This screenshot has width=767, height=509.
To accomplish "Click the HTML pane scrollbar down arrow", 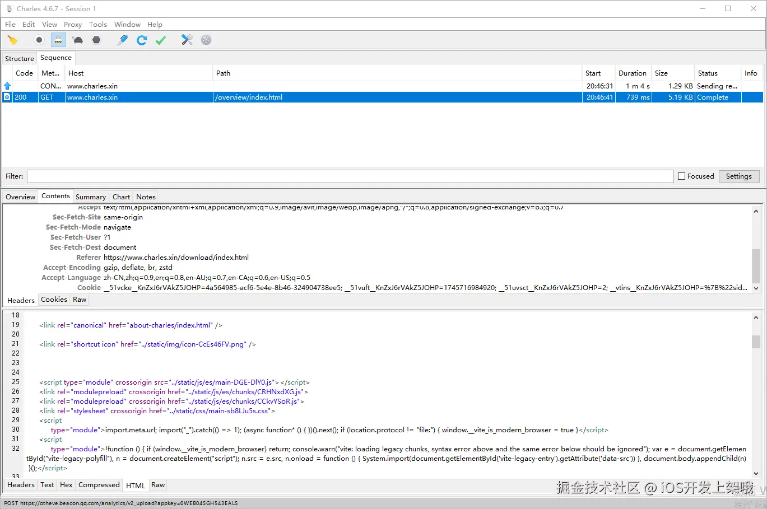I will 756,473.
